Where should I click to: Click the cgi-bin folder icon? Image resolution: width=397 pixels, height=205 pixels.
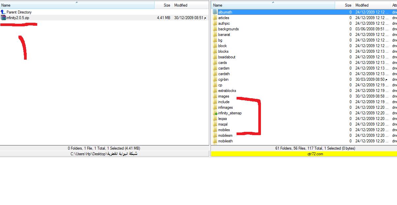(x=215, y=79)
